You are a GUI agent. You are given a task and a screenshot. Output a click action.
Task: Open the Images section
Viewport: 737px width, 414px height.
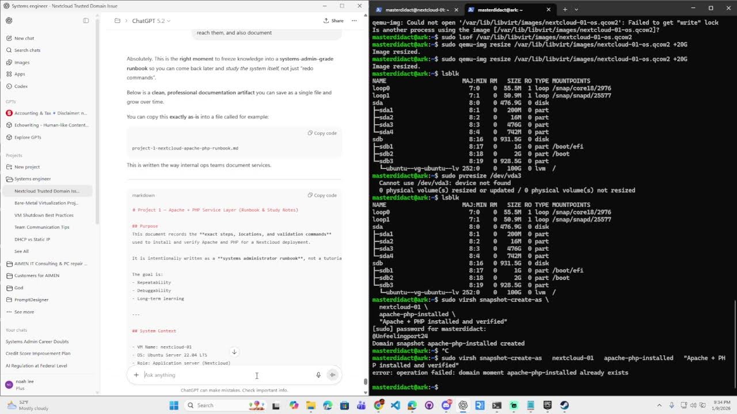(21, 62)
